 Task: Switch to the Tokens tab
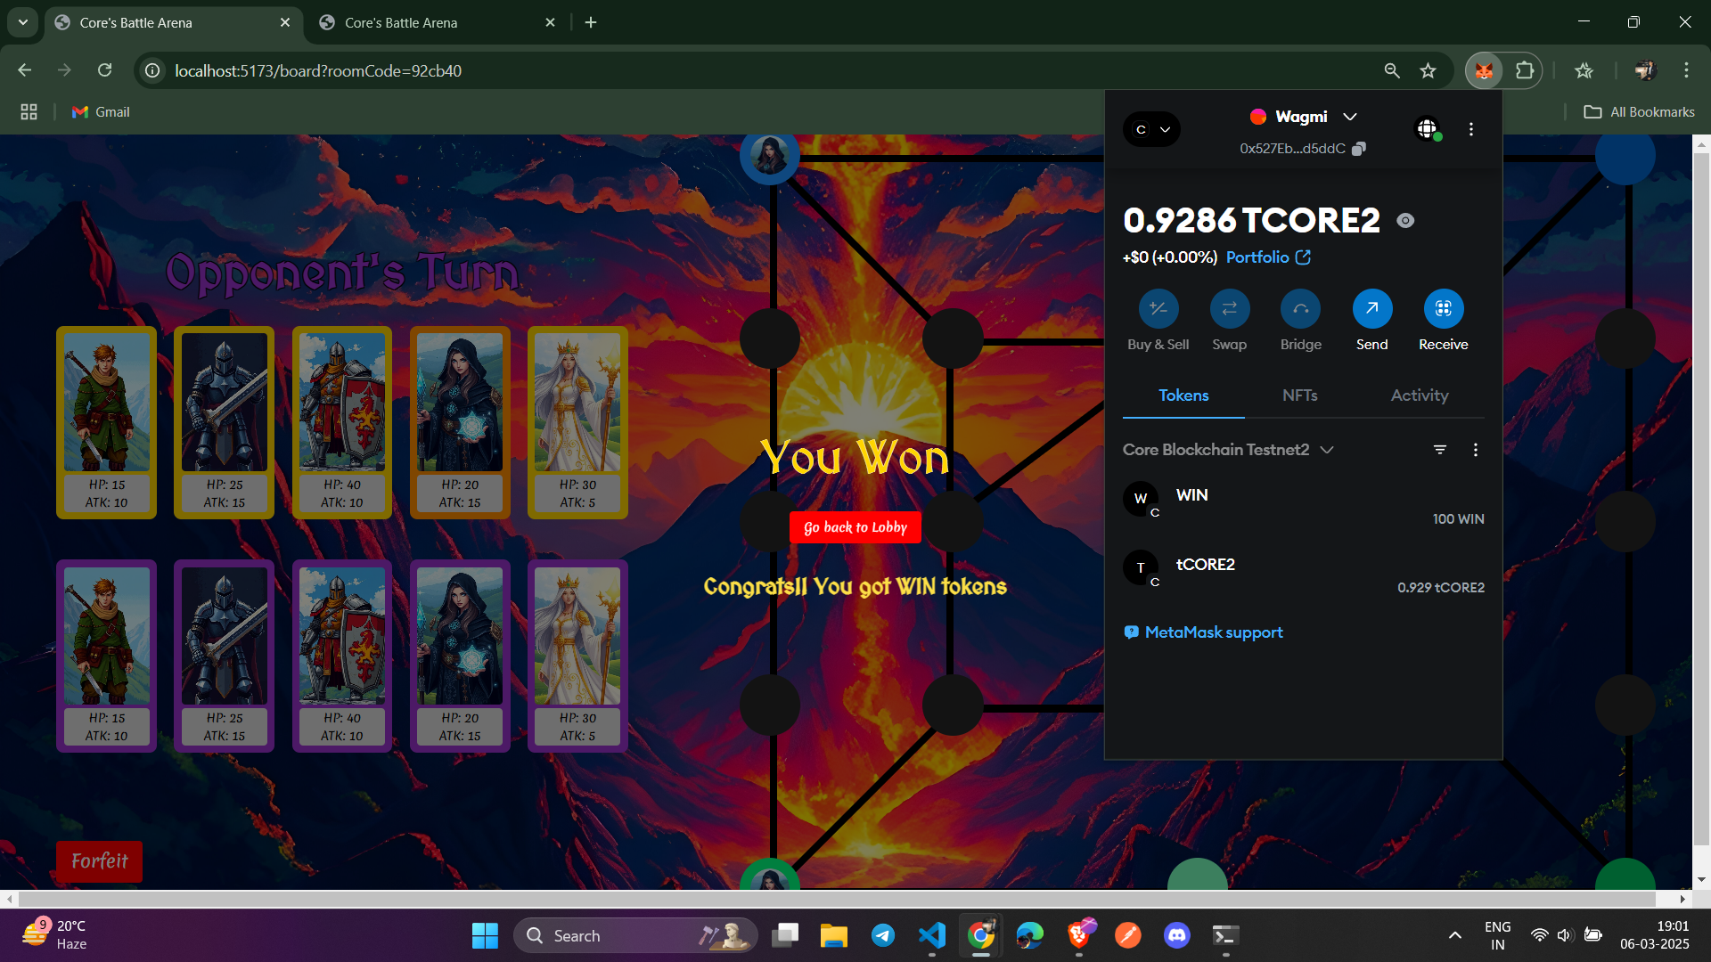(x=1183, y=395)
